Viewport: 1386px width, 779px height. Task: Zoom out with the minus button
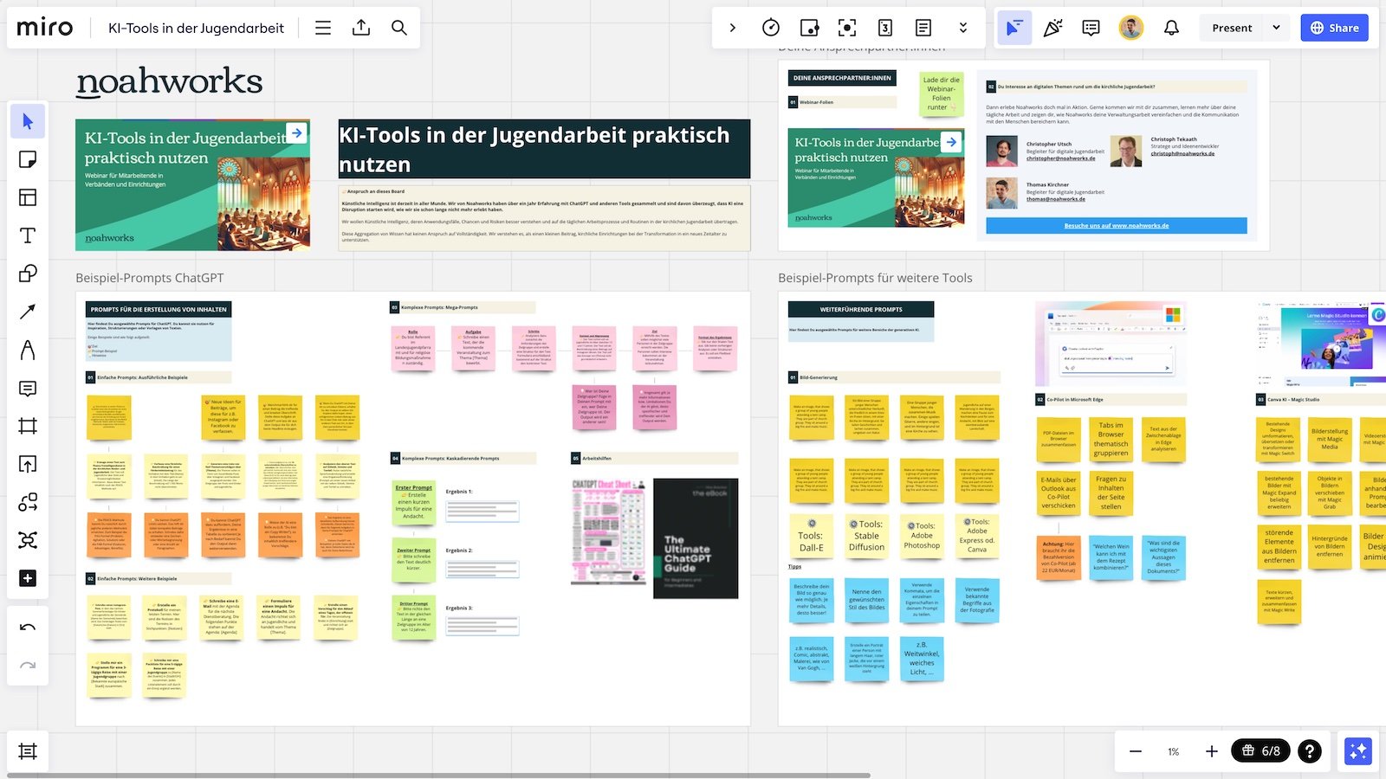pos(1136,751)
